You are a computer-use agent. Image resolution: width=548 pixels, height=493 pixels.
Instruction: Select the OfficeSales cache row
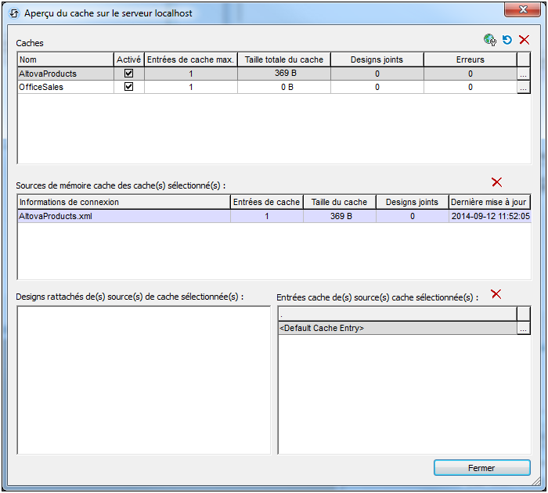tap(66, 87)
